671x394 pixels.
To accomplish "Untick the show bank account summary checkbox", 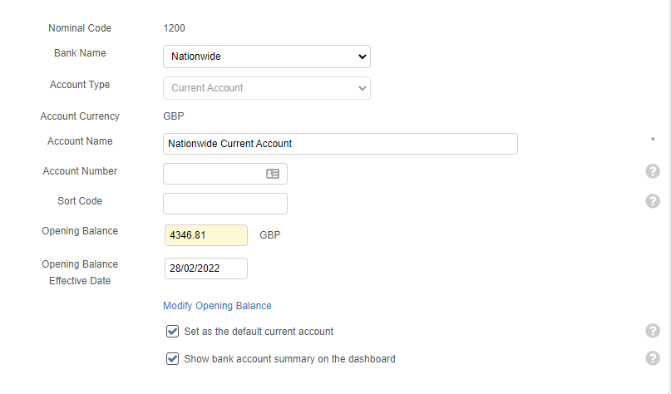I will pos(173,359).
